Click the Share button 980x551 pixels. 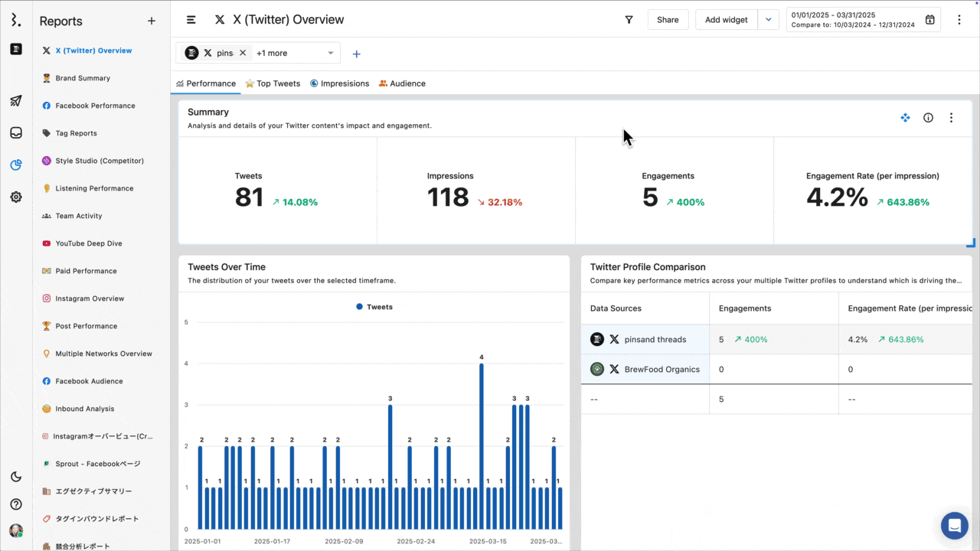coord(667,19)
